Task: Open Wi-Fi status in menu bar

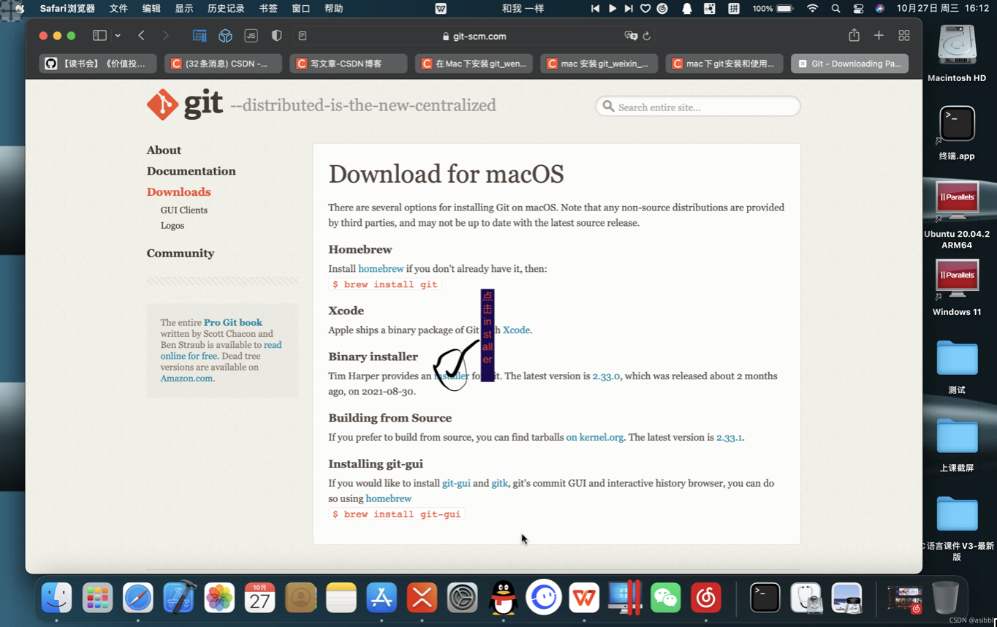Action: point(812,9)
